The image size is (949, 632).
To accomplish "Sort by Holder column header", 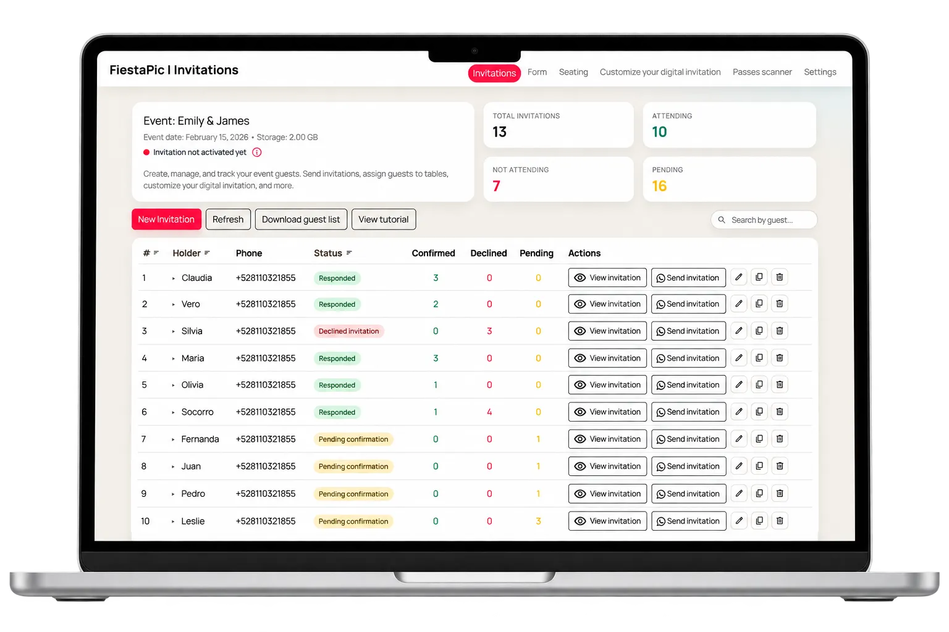I will pyautogui.click(x=191, y=253).
